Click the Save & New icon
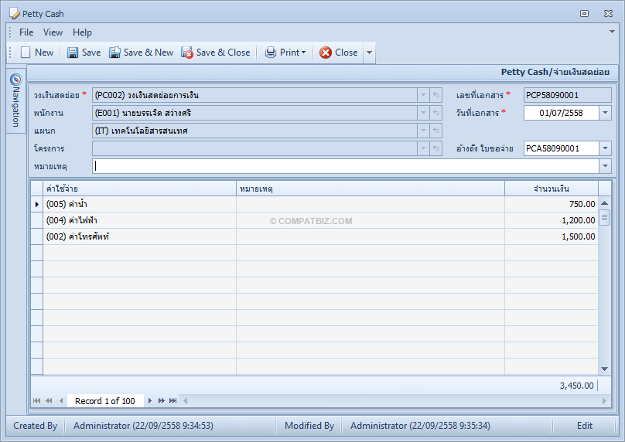Viewport: 625px width, 442px height. click(114, 53)
